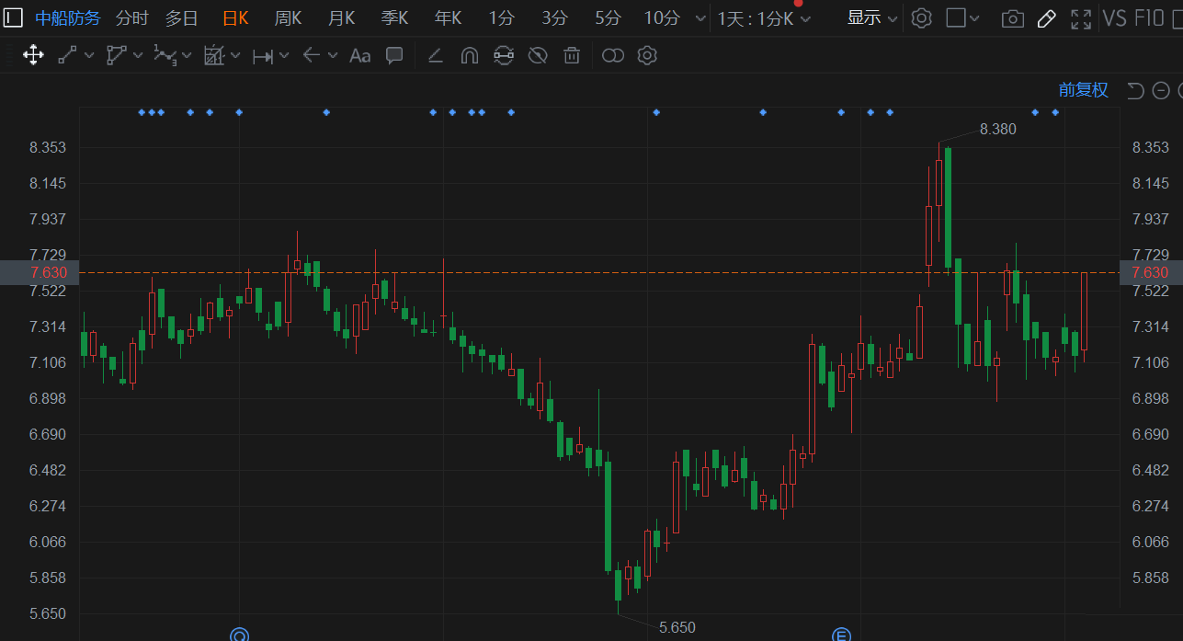1183x641 pixels.
Task: Select the Aa text tool
Action: click(x=359, y=56)
